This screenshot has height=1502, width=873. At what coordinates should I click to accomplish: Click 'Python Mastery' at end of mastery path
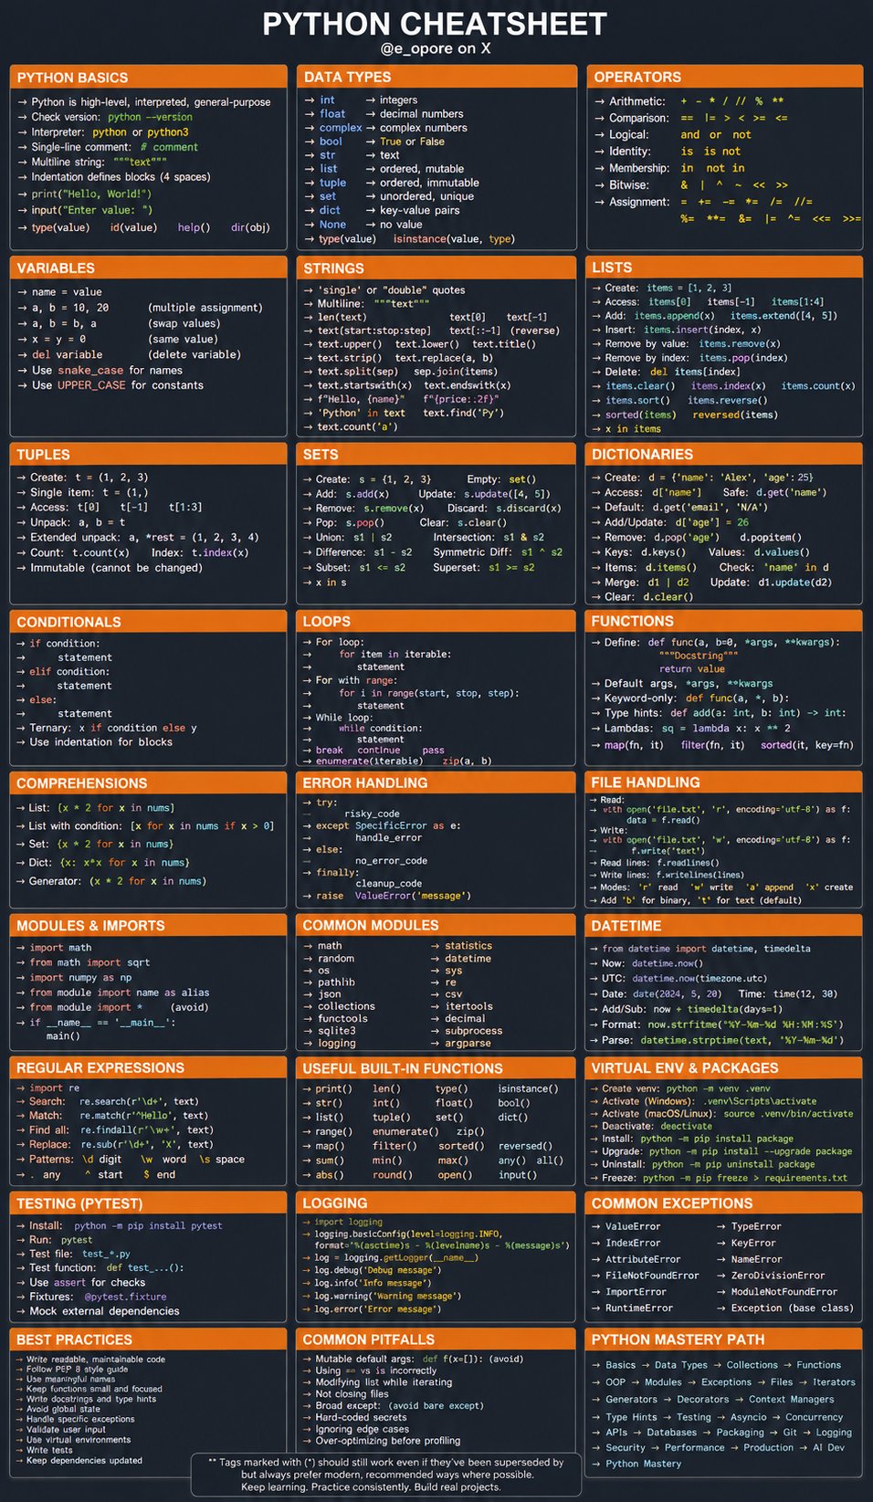tap(644, 1464)
